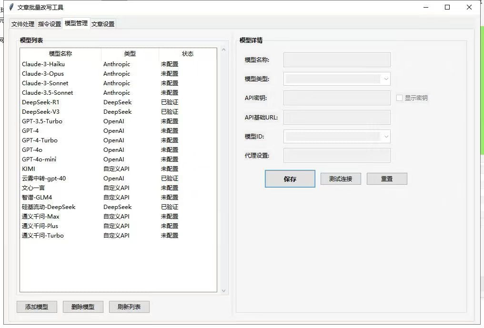Viewport: 484px width, 328px height.
Task: Click the 代理设置 input field
Action: click(x=337, y=156)
